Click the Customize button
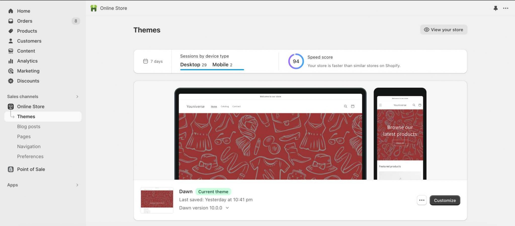 [445, 200]
